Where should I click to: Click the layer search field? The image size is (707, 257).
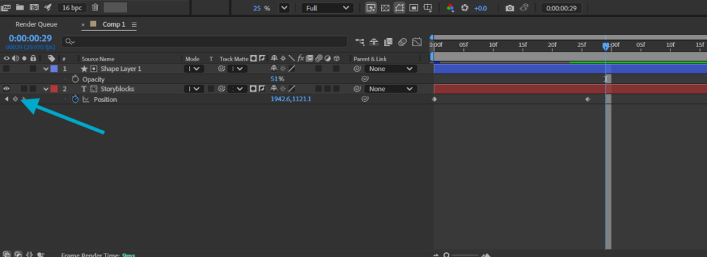204,41
